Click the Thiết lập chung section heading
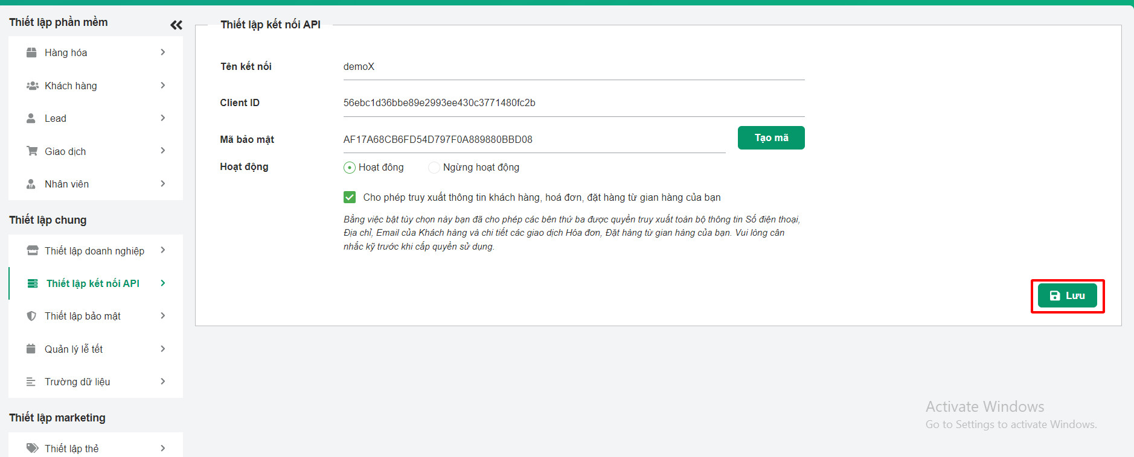This screenshot has width=1134, height=457. click(48, 220)
